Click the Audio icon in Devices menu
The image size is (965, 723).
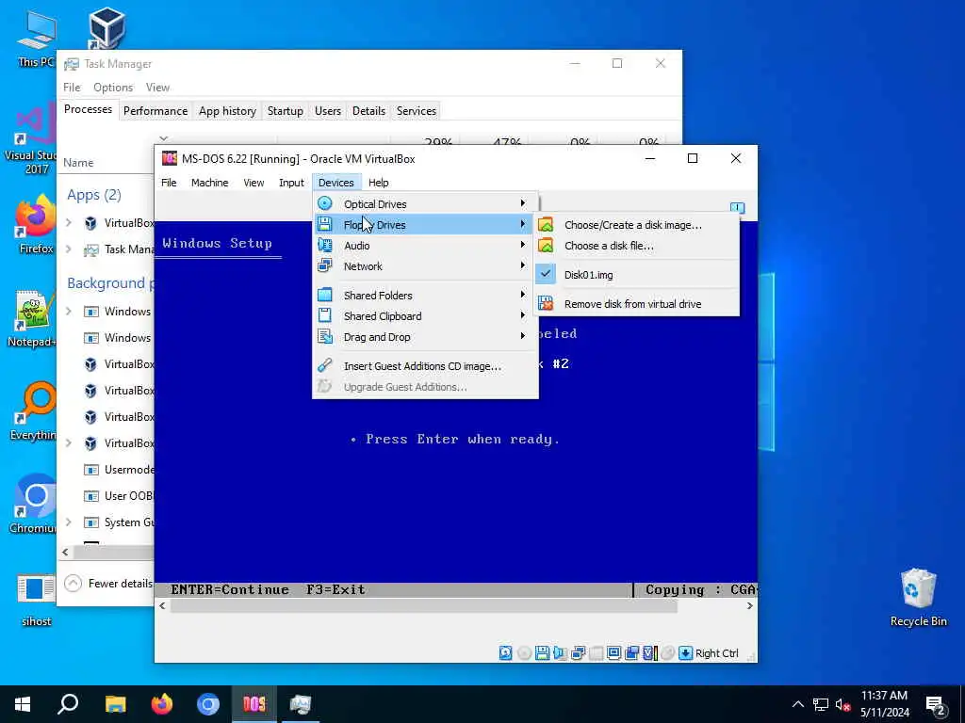pos(324,246)
